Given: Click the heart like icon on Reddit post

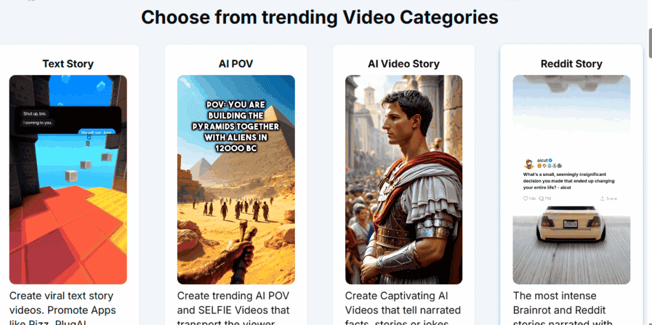Looking at the screenshot, I should click(525, 198).
